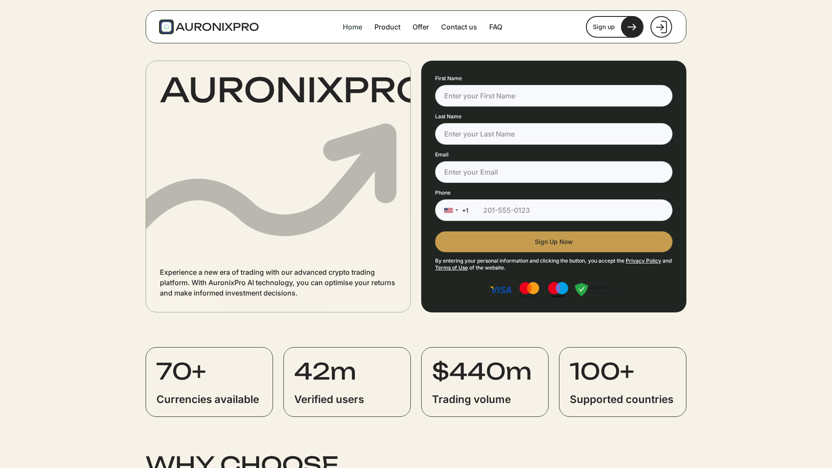Click the Mastercard logo icon

coord(530,289)
